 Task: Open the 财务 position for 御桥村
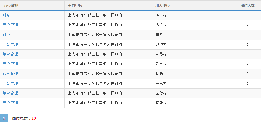(x=6, y=35)
